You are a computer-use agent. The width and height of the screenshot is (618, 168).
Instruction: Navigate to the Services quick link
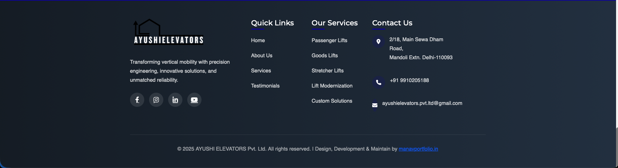point(261,70)
